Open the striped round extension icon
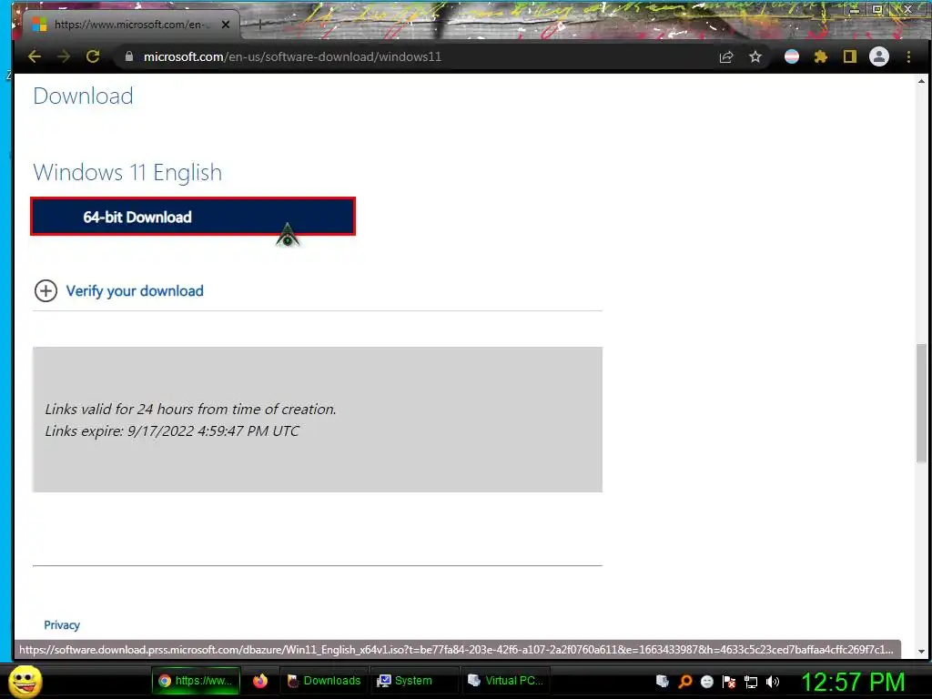The image size is (932, 699). pyautogui.click(x=792, y=57)
